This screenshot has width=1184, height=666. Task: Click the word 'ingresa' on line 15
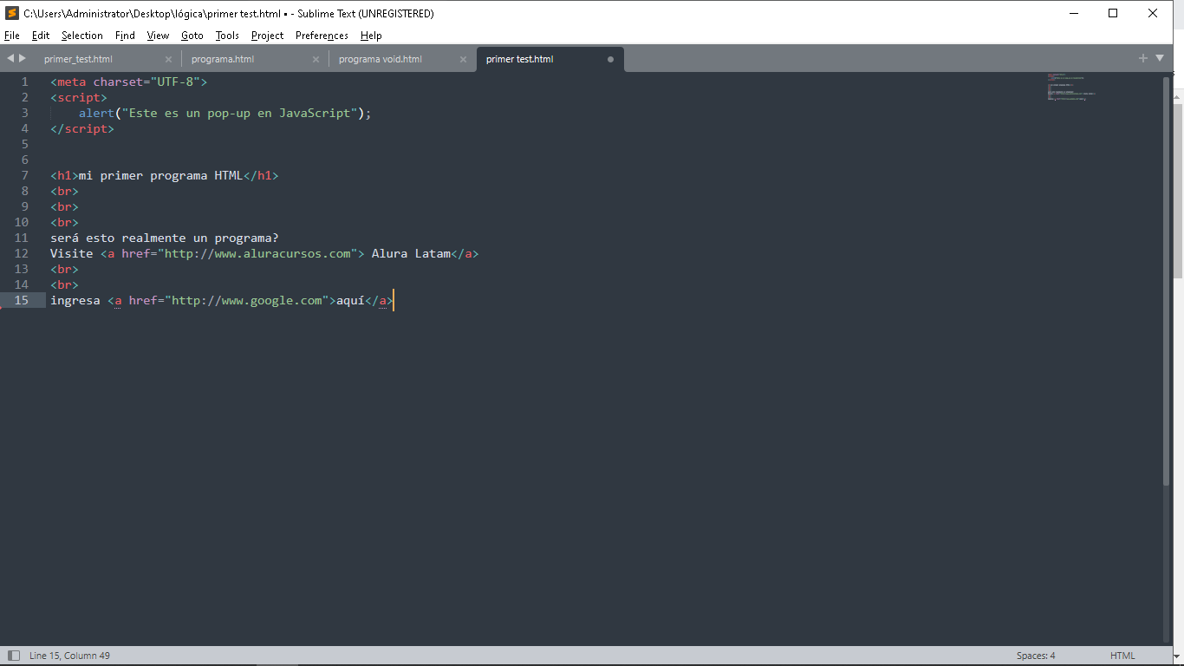point(75,300)
